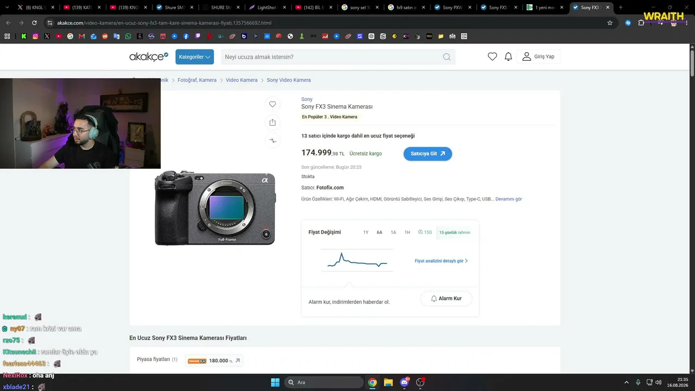The width and height of the screenshot is (695, 391).
Task: Click the search magnifier icon in akakçe
Action: pos(447,57)
